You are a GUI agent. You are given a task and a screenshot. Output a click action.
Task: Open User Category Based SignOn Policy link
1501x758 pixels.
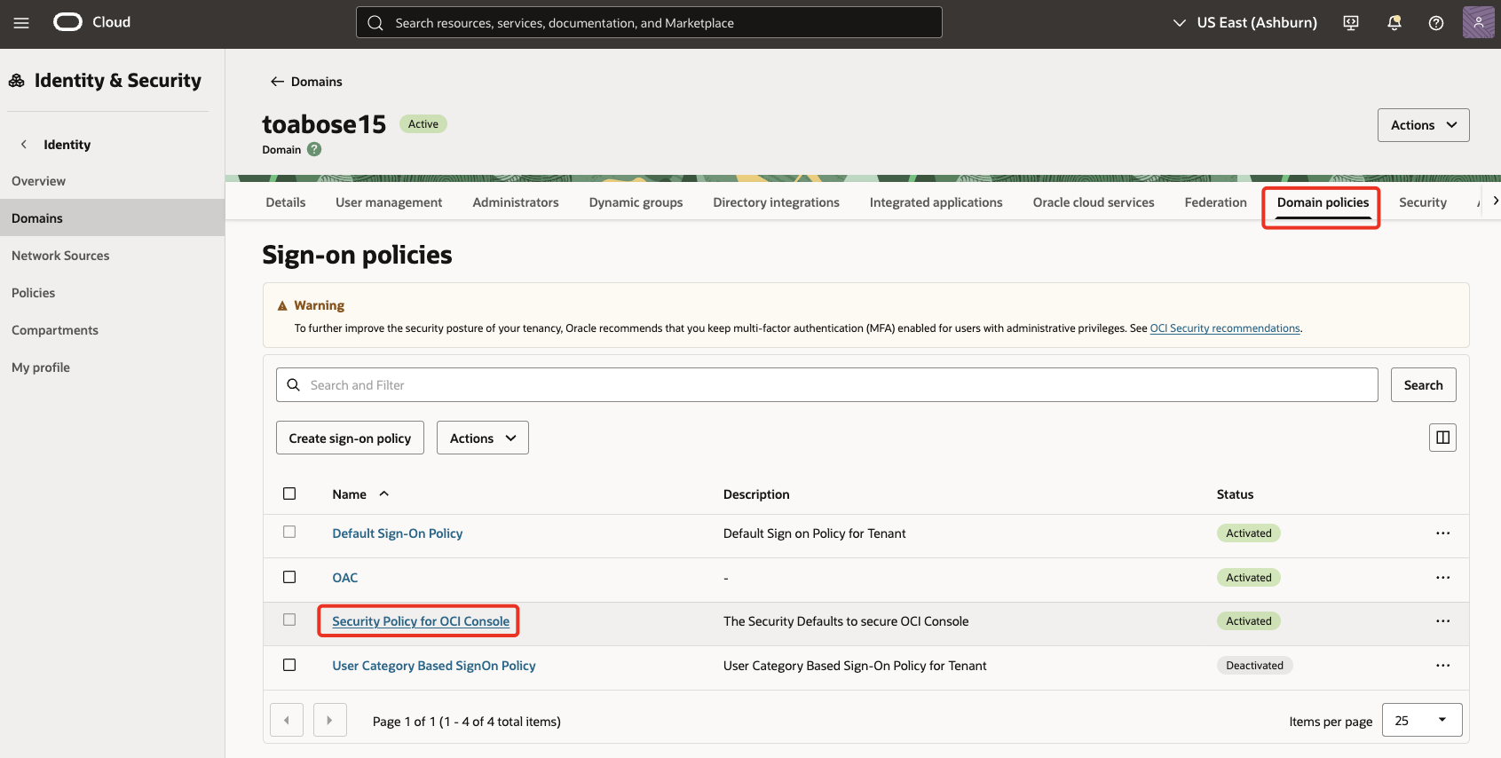434,666
